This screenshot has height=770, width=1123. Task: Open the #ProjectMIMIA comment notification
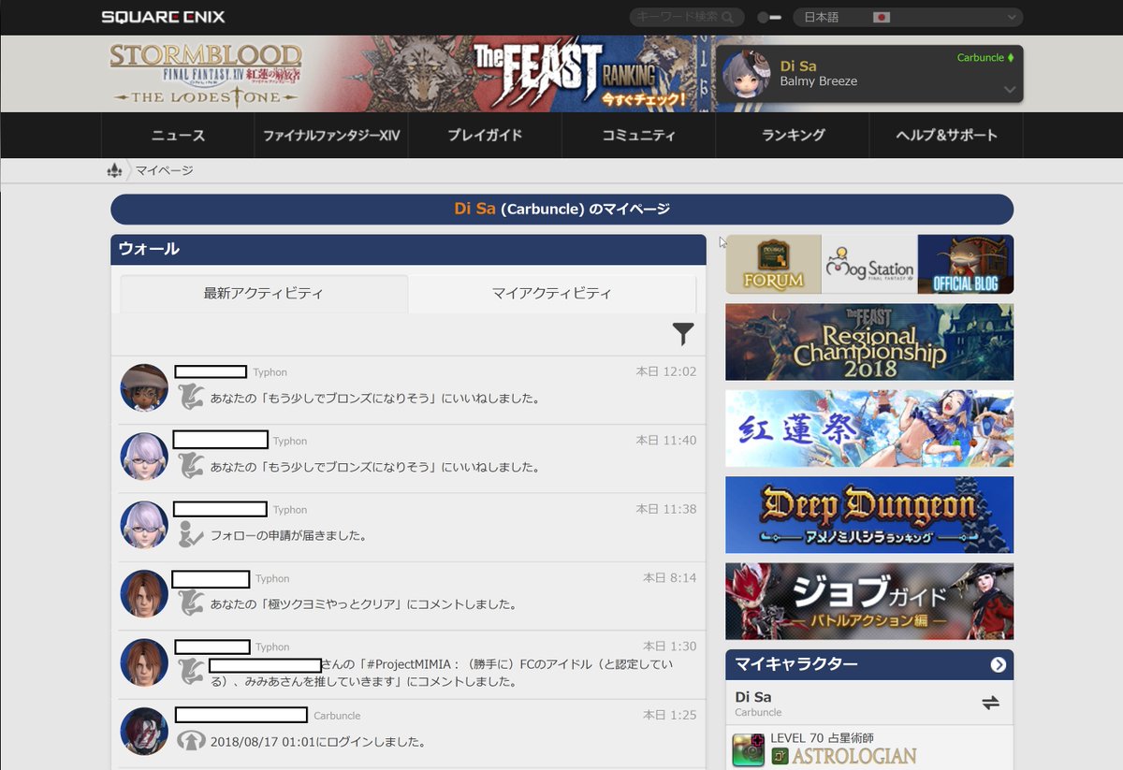(x=442, y=673)
